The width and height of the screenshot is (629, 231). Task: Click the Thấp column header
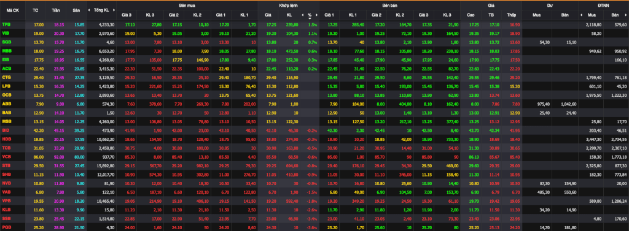click(511, 15)
